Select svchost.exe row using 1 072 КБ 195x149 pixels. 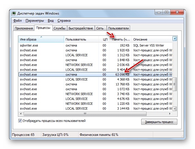coord(95,89)
